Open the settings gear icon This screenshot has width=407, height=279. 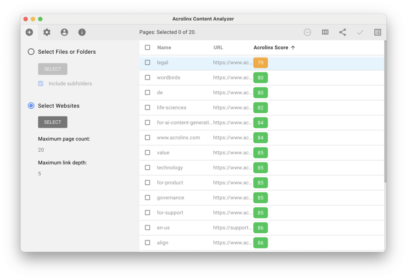pyautogui.click(x=47, y=32)
